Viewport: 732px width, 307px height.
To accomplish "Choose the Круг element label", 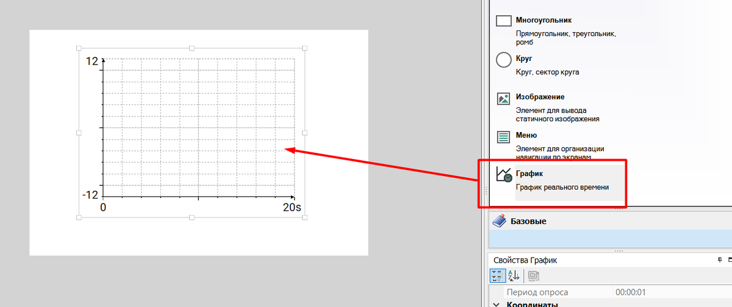I will tap(524, 58).
